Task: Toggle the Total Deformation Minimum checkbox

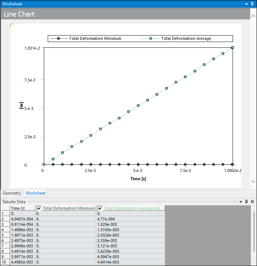Action: coord(39,208)
